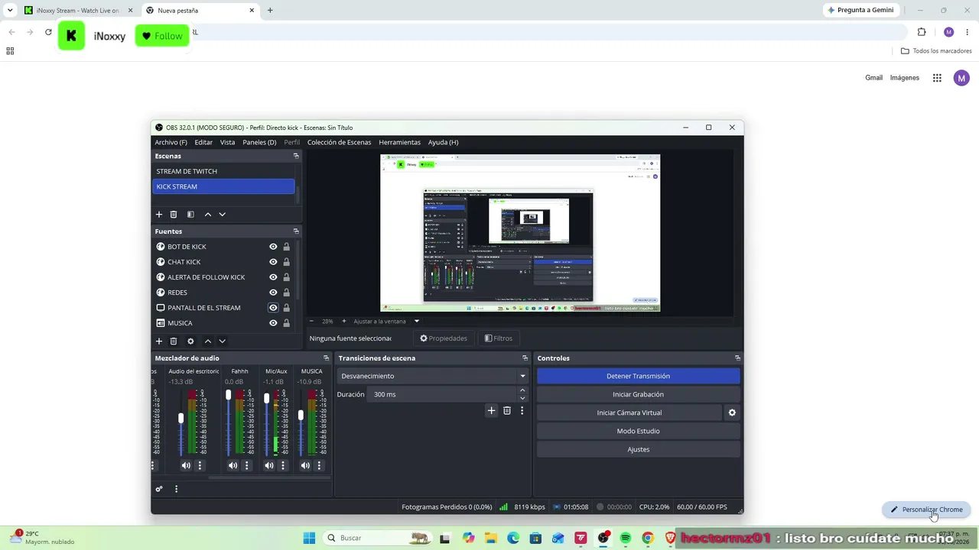Viewport: 979px width, 550px height.
Task: Toggle the lock on CHAT KICK source
Action: 287,262
